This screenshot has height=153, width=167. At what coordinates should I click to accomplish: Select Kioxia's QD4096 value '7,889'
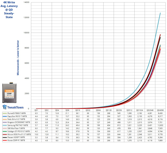pyautogui.click(x=160, y=141)
